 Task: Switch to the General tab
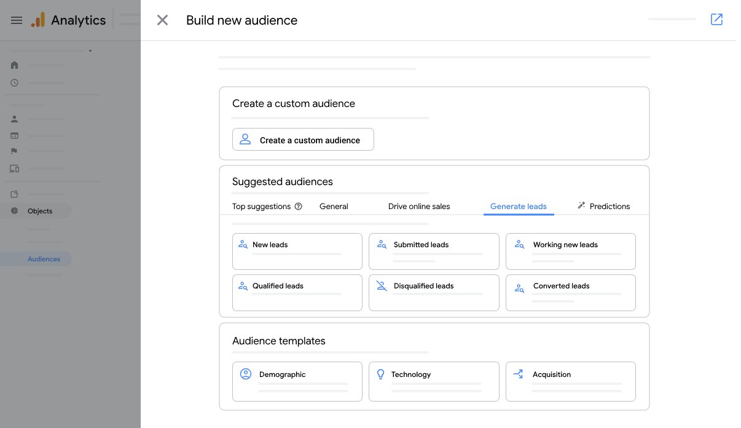click(x=334, y=207)
